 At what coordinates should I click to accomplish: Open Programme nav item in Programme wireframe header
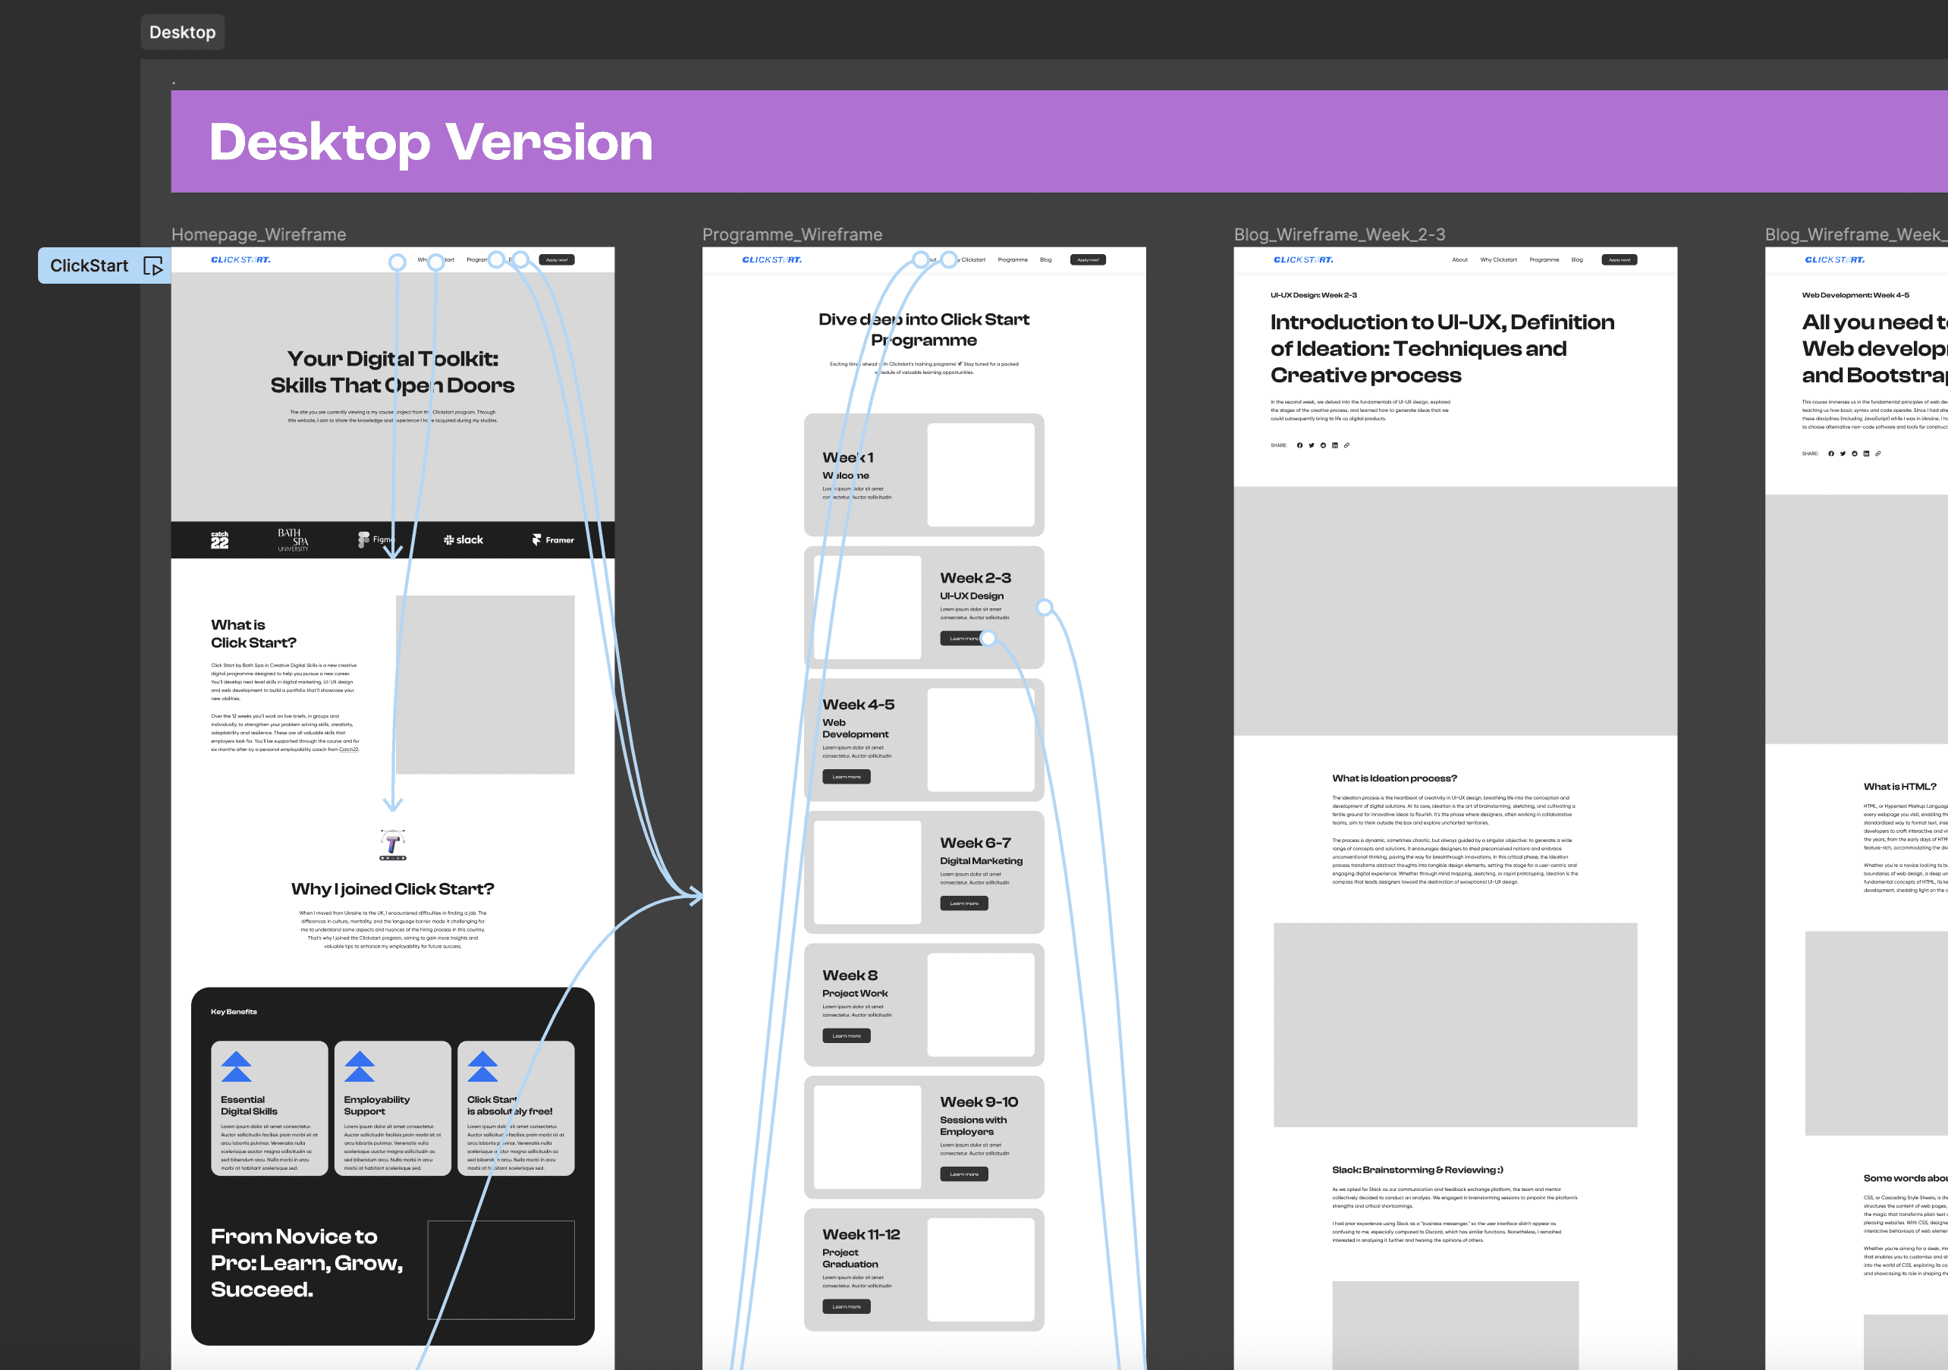click(1013, 259)
